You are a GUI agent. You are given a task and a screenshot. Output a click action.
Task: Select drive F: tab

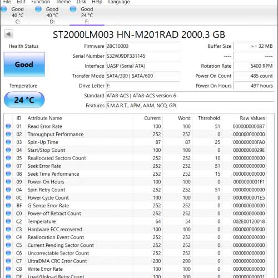[x=87, y=15]
